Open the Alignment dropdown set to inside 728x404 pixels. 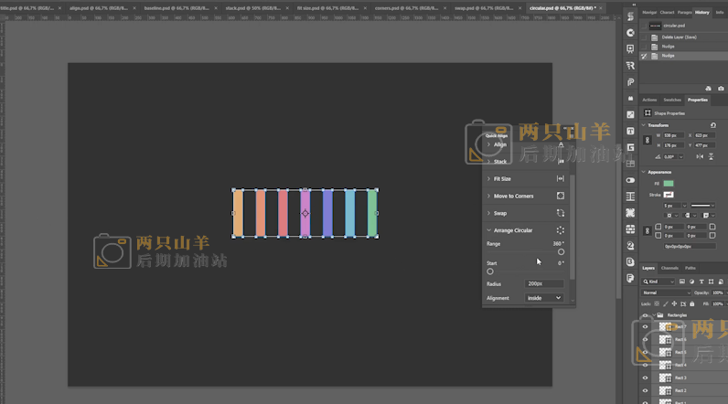(x=545, y=298)
